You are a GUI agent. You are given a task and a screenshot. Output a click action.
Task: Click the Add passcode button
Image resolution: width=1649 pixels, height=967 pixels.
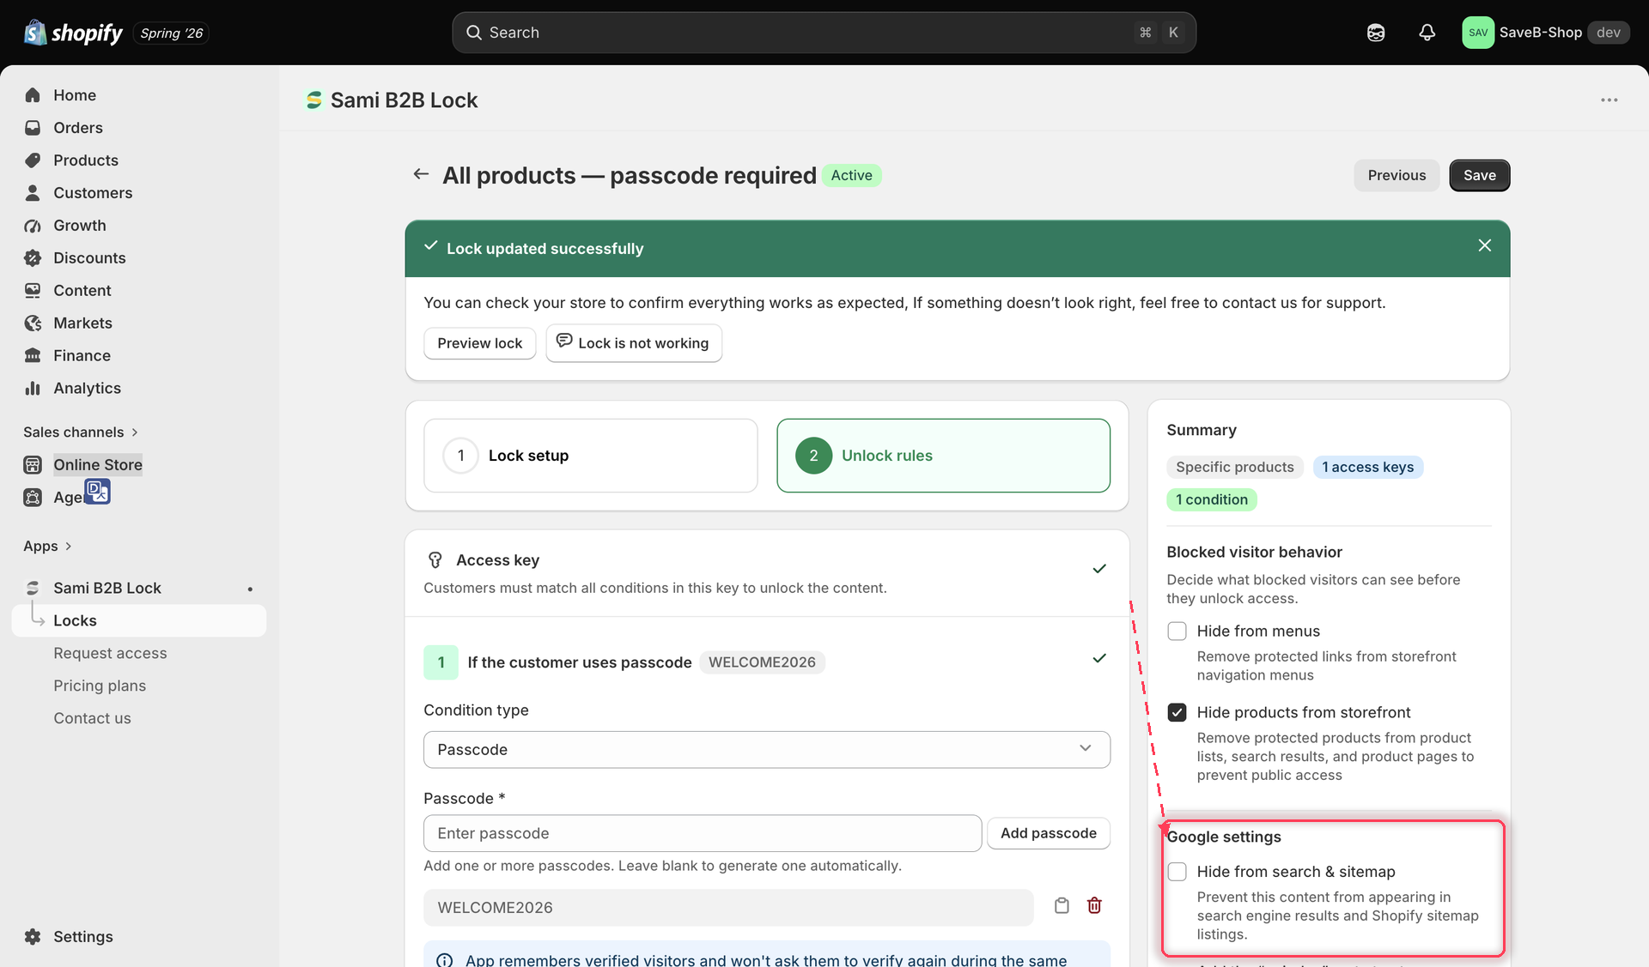(x=1048, y=833)
